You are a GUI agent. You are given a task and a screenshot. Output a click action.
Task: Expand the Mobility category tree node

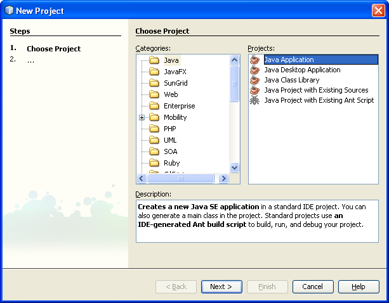click(142, 117)
